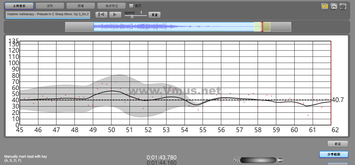Click the yellow V2 version icon

(325, 6)
